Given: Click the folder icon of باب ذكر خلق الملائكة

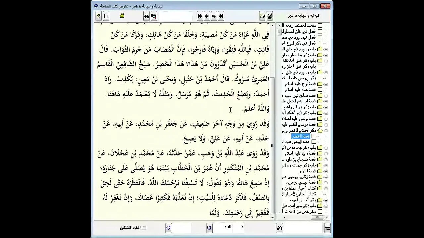Looking at the screenshot, I should coord(320,60).
